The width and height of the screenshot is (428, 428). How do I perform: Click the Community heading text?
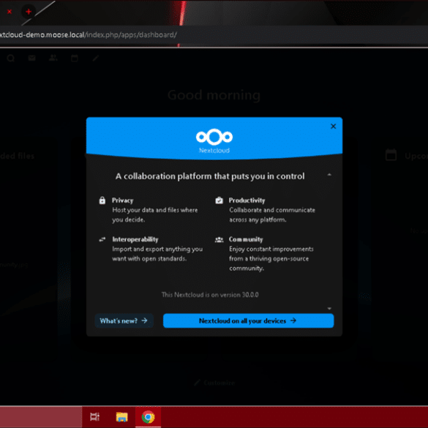246,239
